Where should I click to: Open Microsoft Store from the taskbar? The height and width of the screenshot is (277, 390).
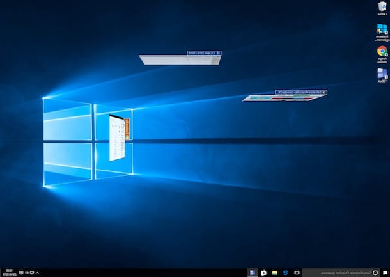263,273
